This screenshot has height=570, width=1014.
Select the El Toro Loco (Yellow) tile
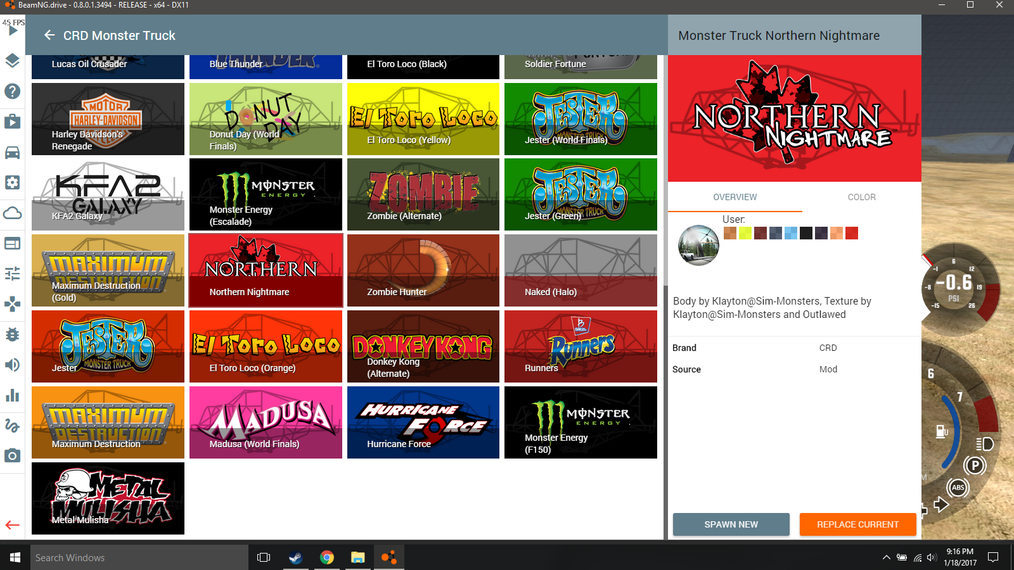pos(423,118)
